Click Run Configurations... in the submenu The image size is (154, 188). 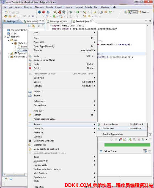tap(113, 134)
